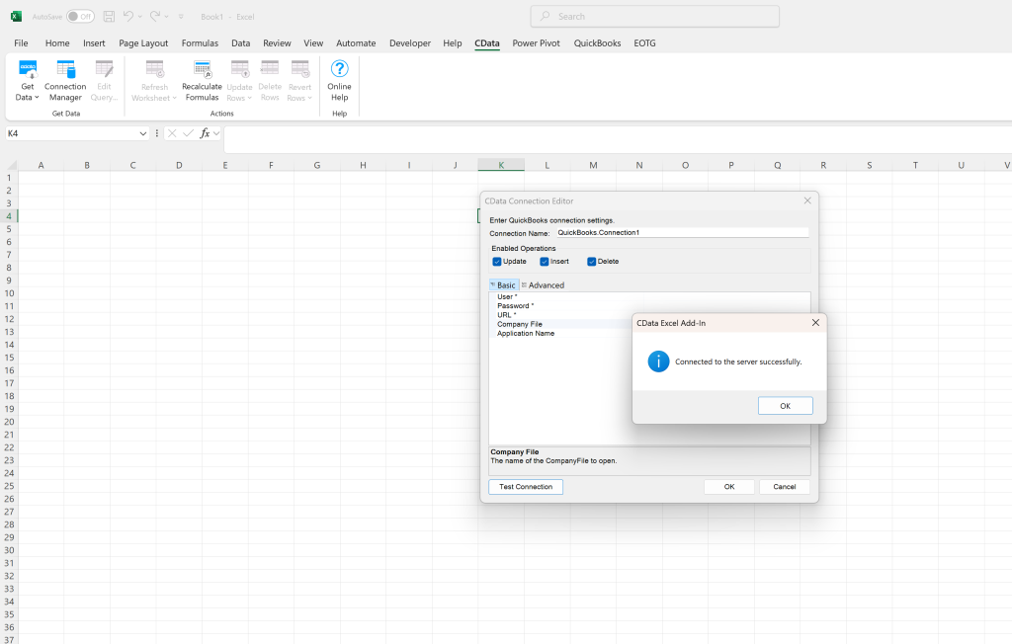The height and width of the screenshot is (644, 1012).
Task: Click the insert function fx icon
Action: coord(205,133)
